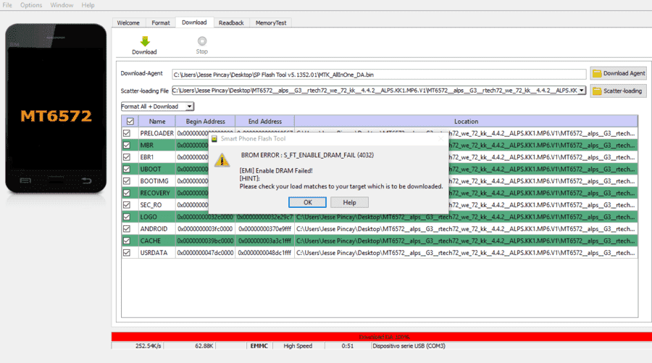Image resolution: width=652 pixels, height=363 pixels.
Task: Switch to the Welcome tab
Action: (128, 23)
